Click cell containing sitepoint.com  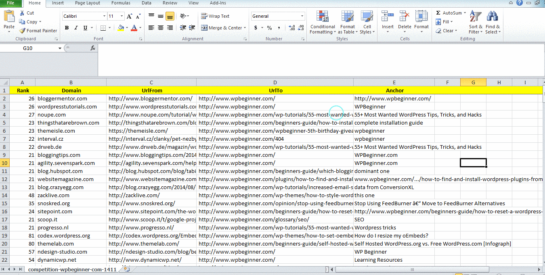(x=71, y=211)
